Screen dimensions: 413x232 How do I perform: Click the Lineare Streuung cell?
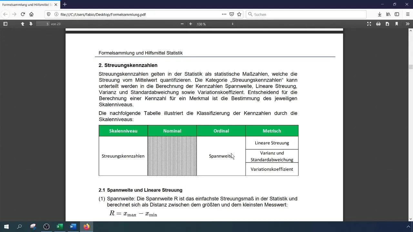tap(272, 143)
